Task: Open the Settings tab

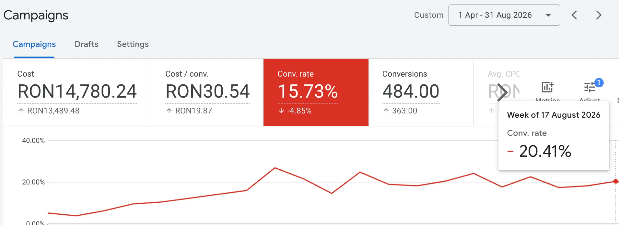Action: tap(133, 44)
